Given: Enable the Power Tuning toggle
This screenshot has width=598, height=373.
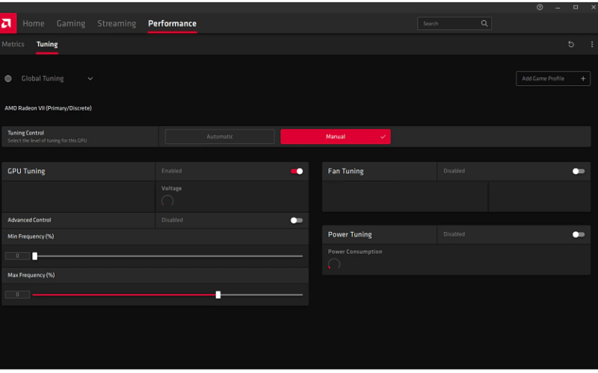Looking at the screenshot, I should click(x=579, y=234).
